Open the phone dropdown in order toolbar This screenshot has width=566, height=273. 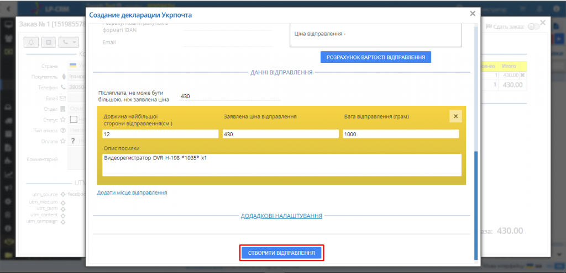(69, 42)
